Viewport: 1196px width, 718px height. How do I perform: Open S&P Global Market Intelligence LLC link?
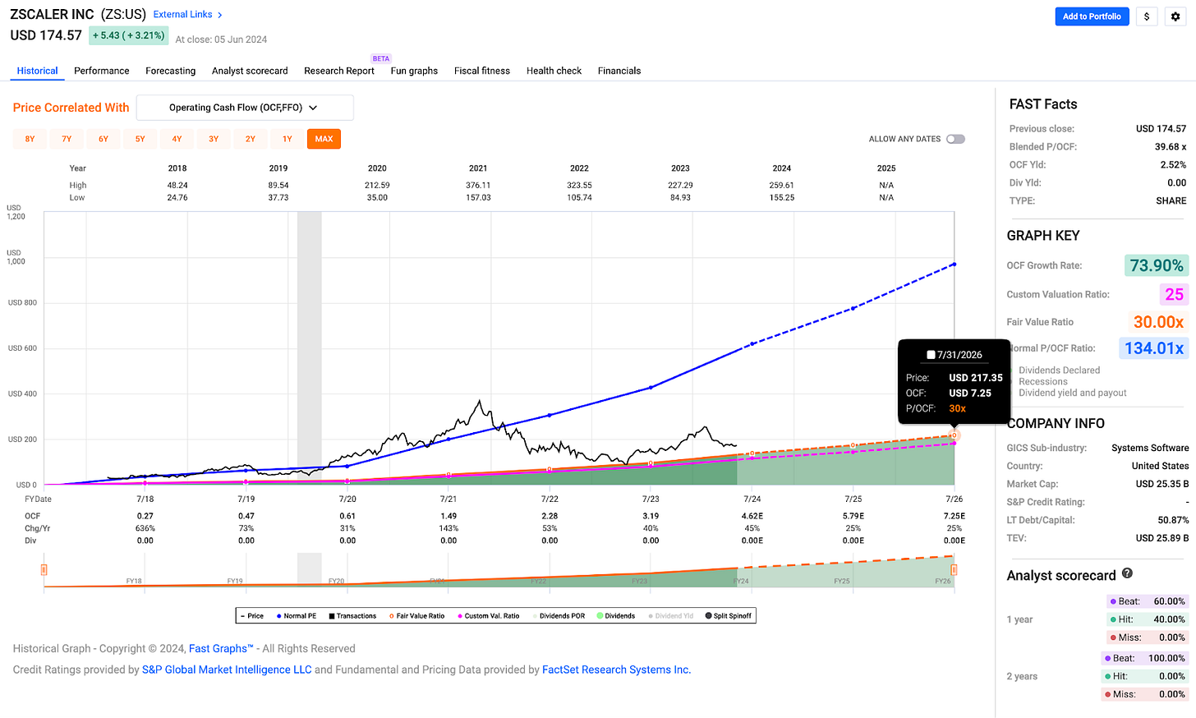pyautogui.click(x=227, y=670)
